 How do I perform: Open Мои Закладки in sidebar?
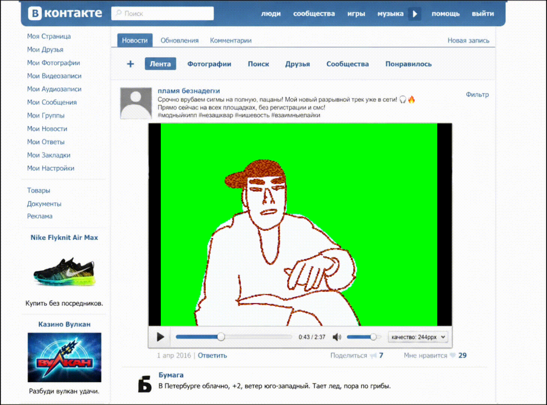[49, 155]
